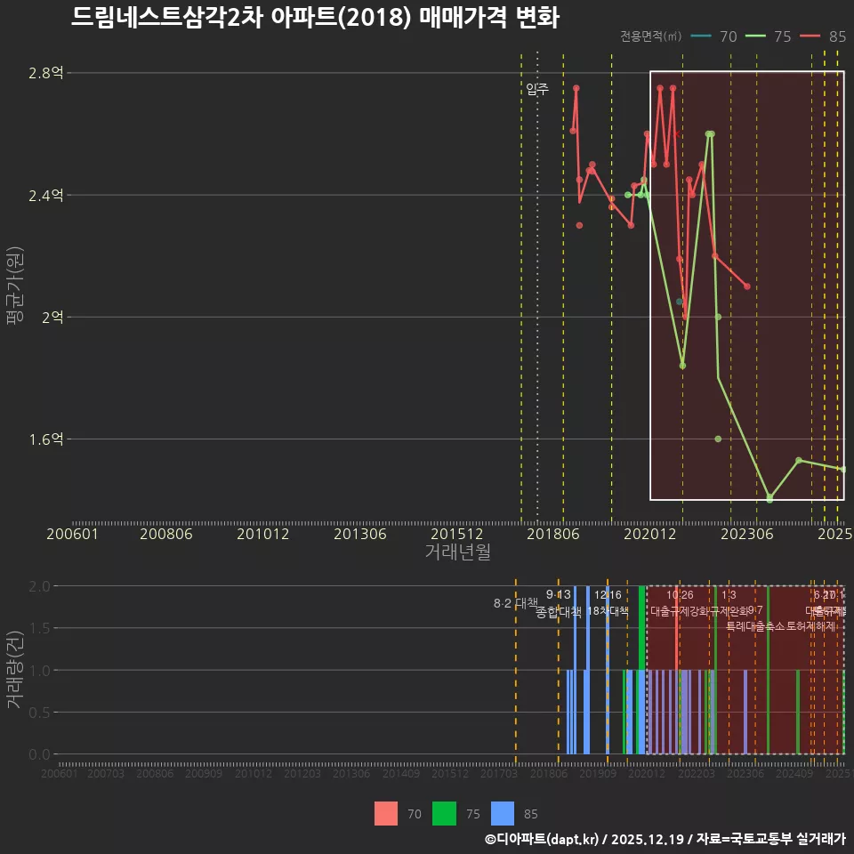This screenshot has height=854, width=854.
Task: Click 202203 on the volume chart x-axis
Action: tap(696, 773)
